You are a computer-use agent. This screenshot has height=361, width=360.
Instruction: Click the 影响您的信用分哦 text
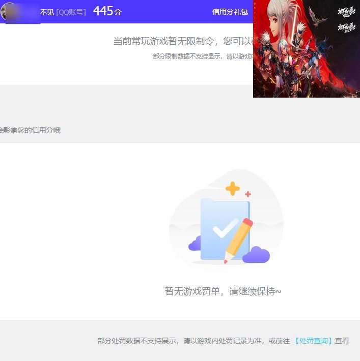[30, 130]
